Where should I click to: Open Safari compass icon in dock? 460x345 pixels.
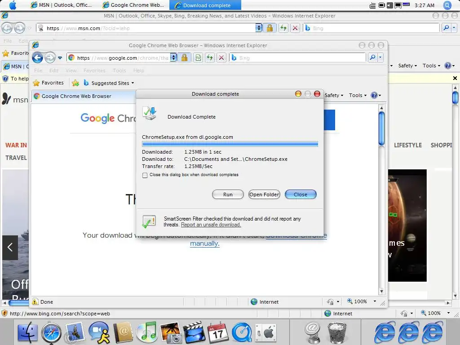[x=51, y=334]
